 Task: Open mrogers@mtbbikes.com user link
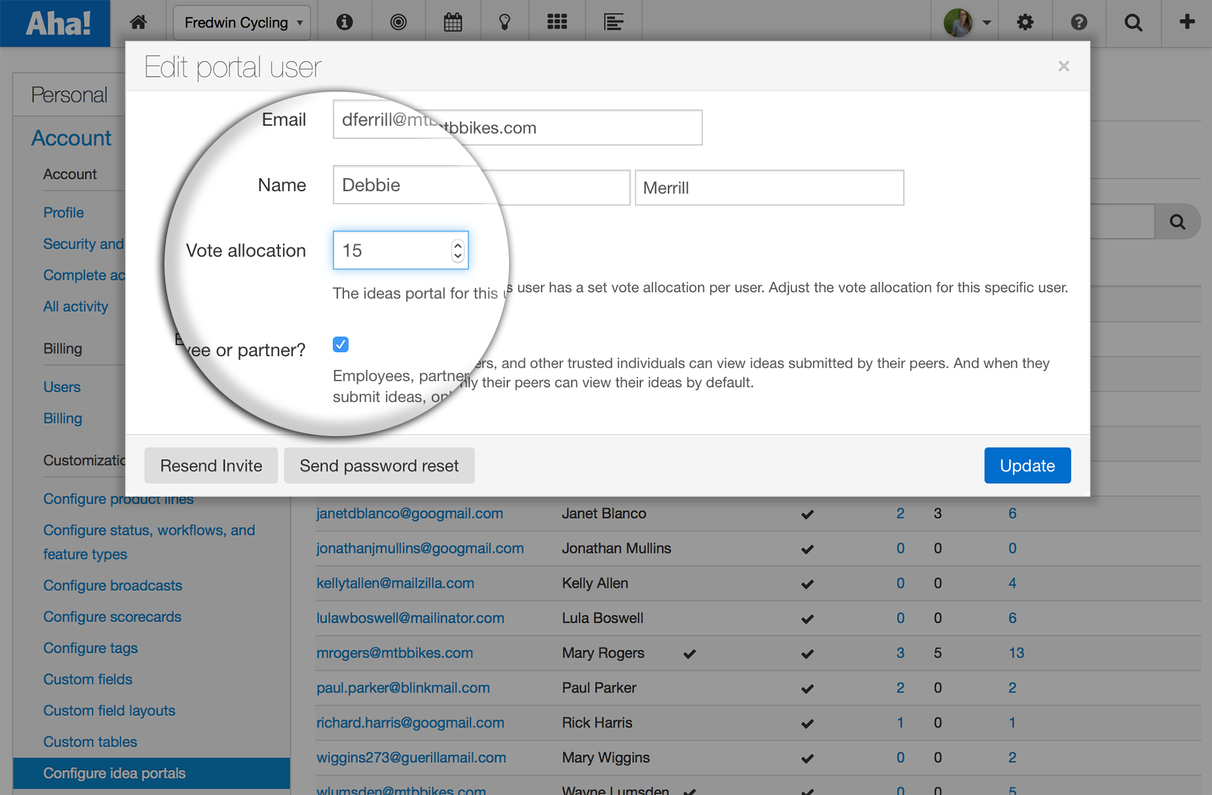[394, 653]
